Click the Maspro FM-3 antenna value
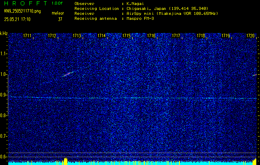Viewport: 260px width, 165px height. (x=140, y=19)
